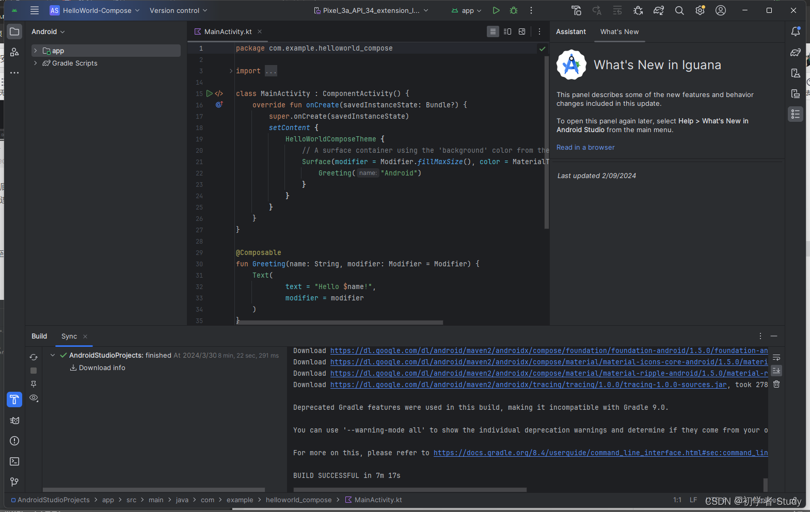Open the main hamburger menu
810x512 pixels.
click(35, 10)
